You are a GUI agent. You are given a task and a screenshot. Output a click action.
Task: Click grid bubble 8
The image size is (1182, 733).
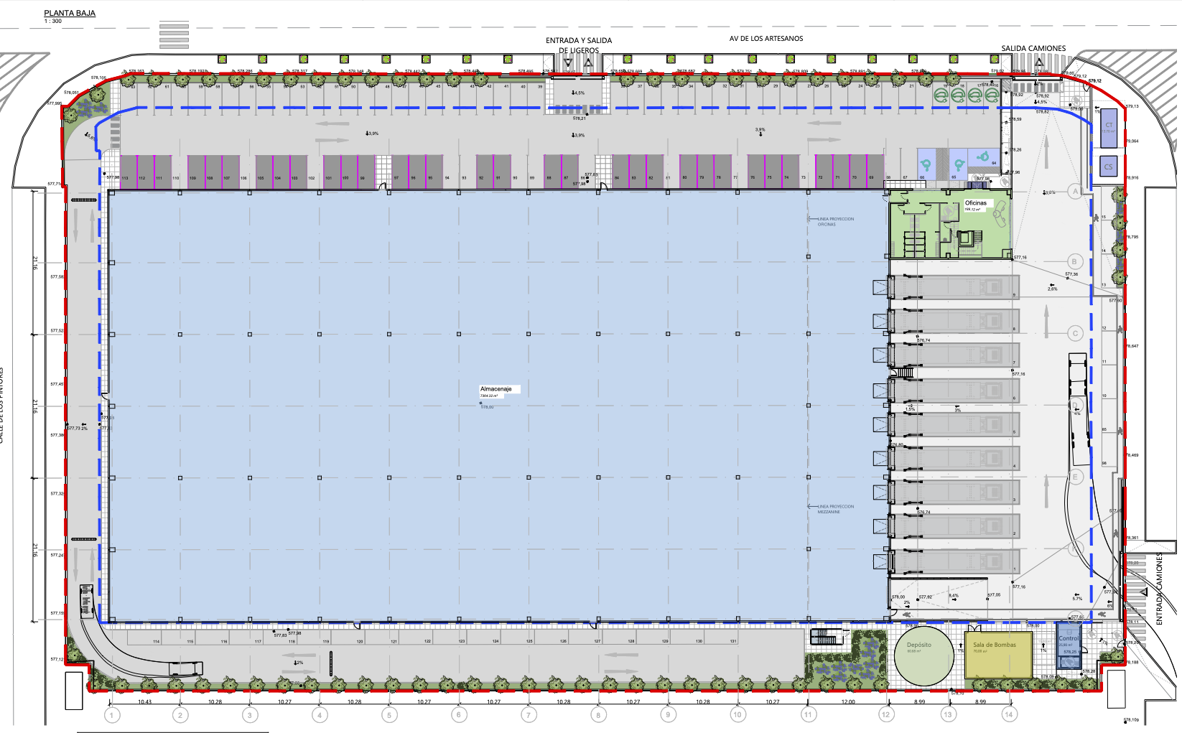[x=598, y=715]
